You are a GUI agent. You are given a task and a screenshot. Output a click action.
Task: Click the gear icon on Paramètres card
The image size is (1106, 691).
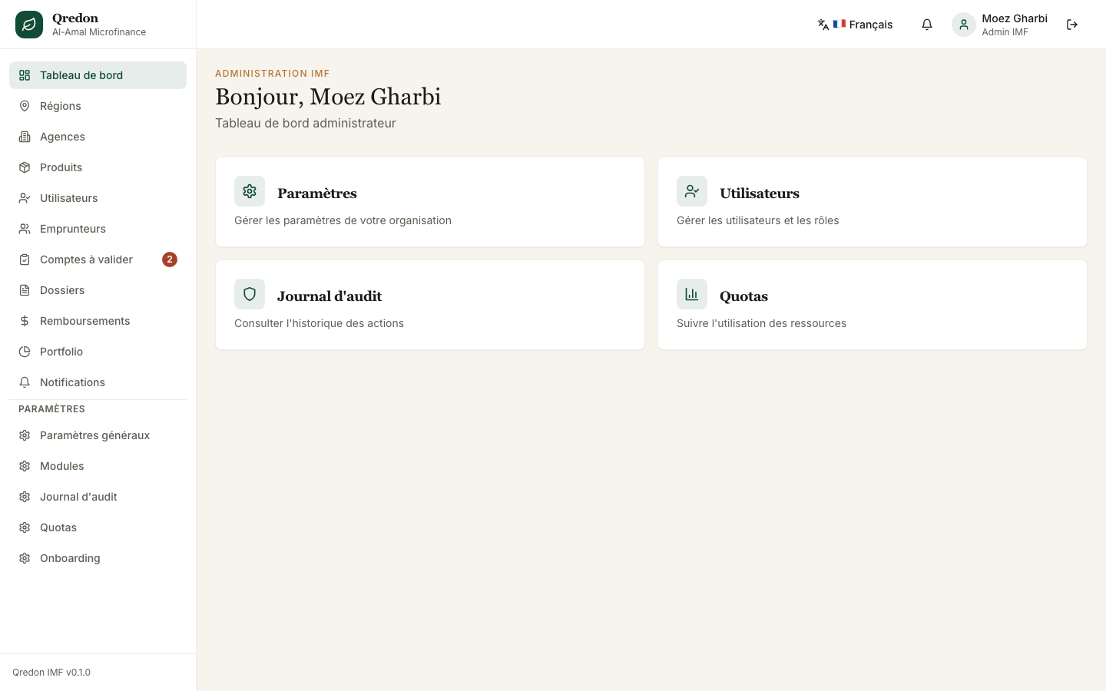tap(250, 191)
